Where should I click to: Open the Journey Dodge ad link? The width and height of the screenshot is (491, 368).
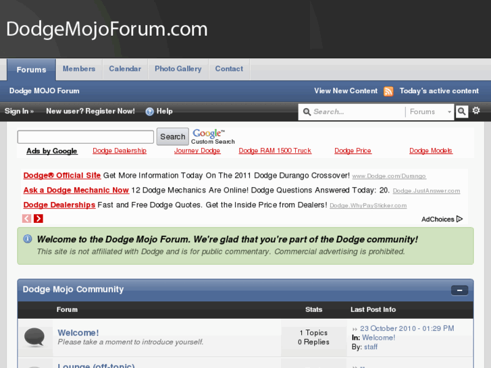coord(197,151)
